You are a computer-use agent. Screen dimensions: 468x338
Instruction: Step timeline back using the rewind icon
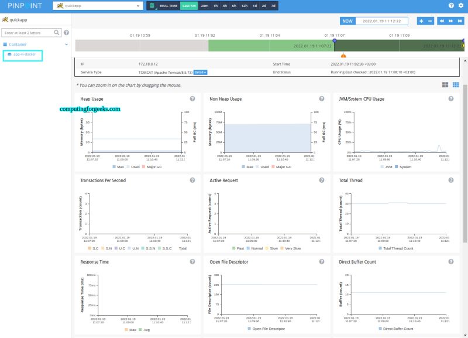[x=442, y=21]
